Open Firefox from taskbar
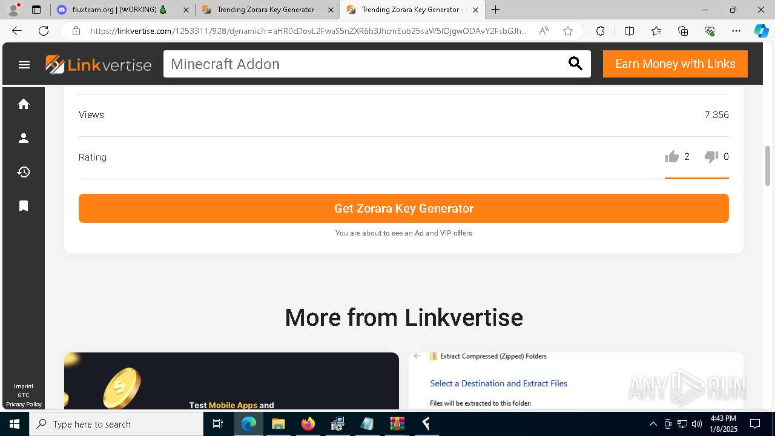This screenshot has width=775, height=436. pyautogui.click(x=308, y=424)
